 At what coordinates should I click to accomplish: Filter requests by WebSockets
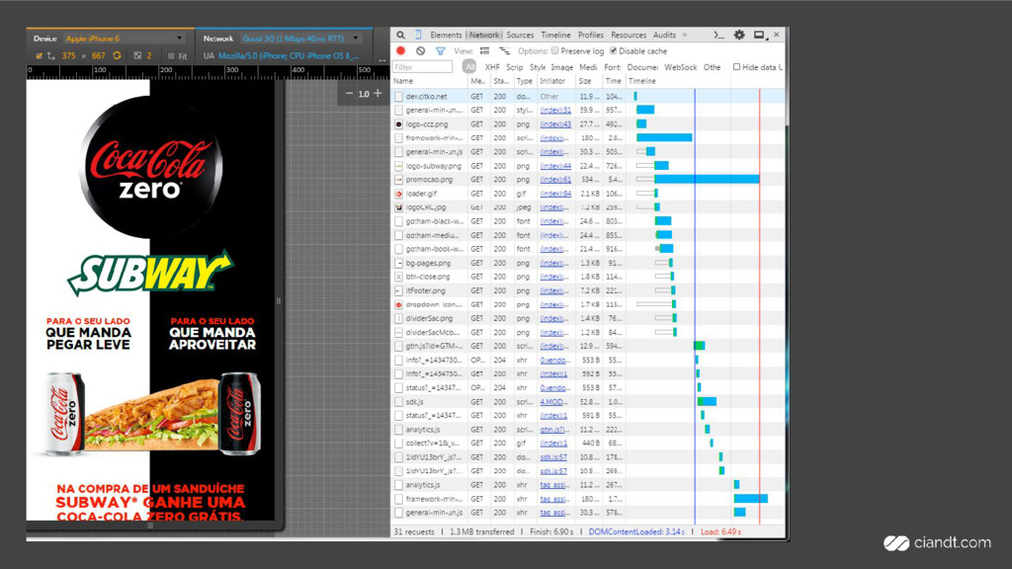click(x=680, y=67)
